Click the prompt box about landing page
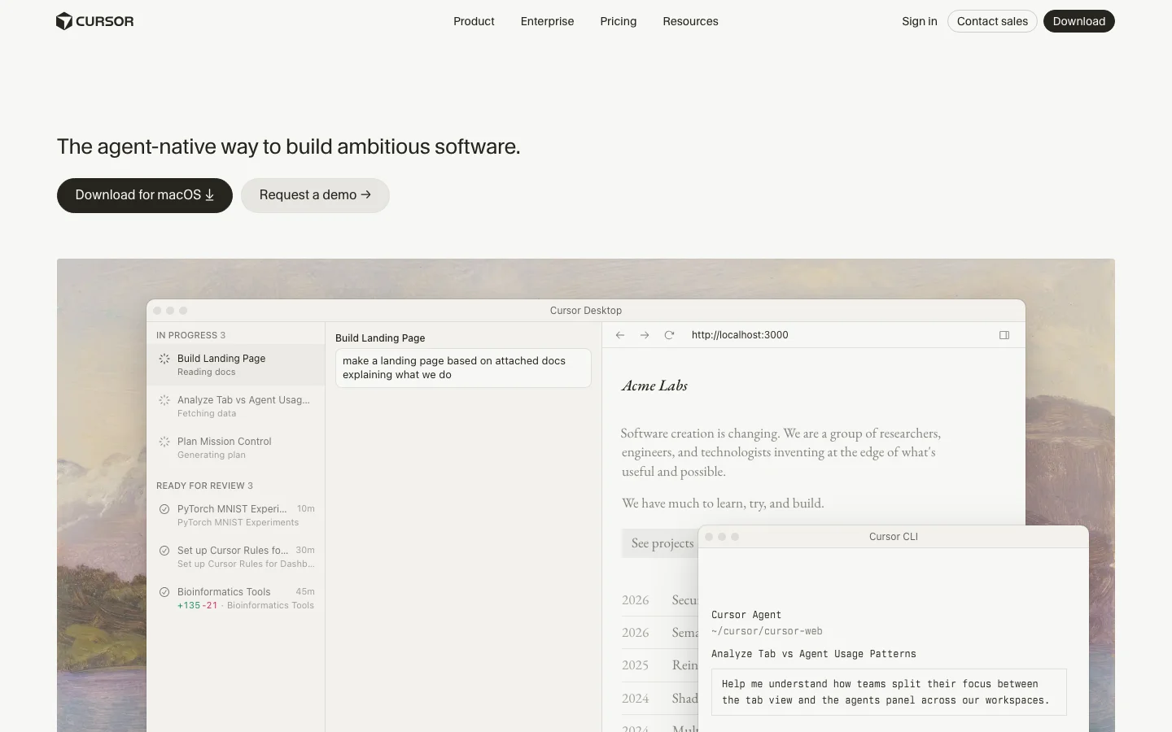The image size is (1172, 732). tap(463, 368)
